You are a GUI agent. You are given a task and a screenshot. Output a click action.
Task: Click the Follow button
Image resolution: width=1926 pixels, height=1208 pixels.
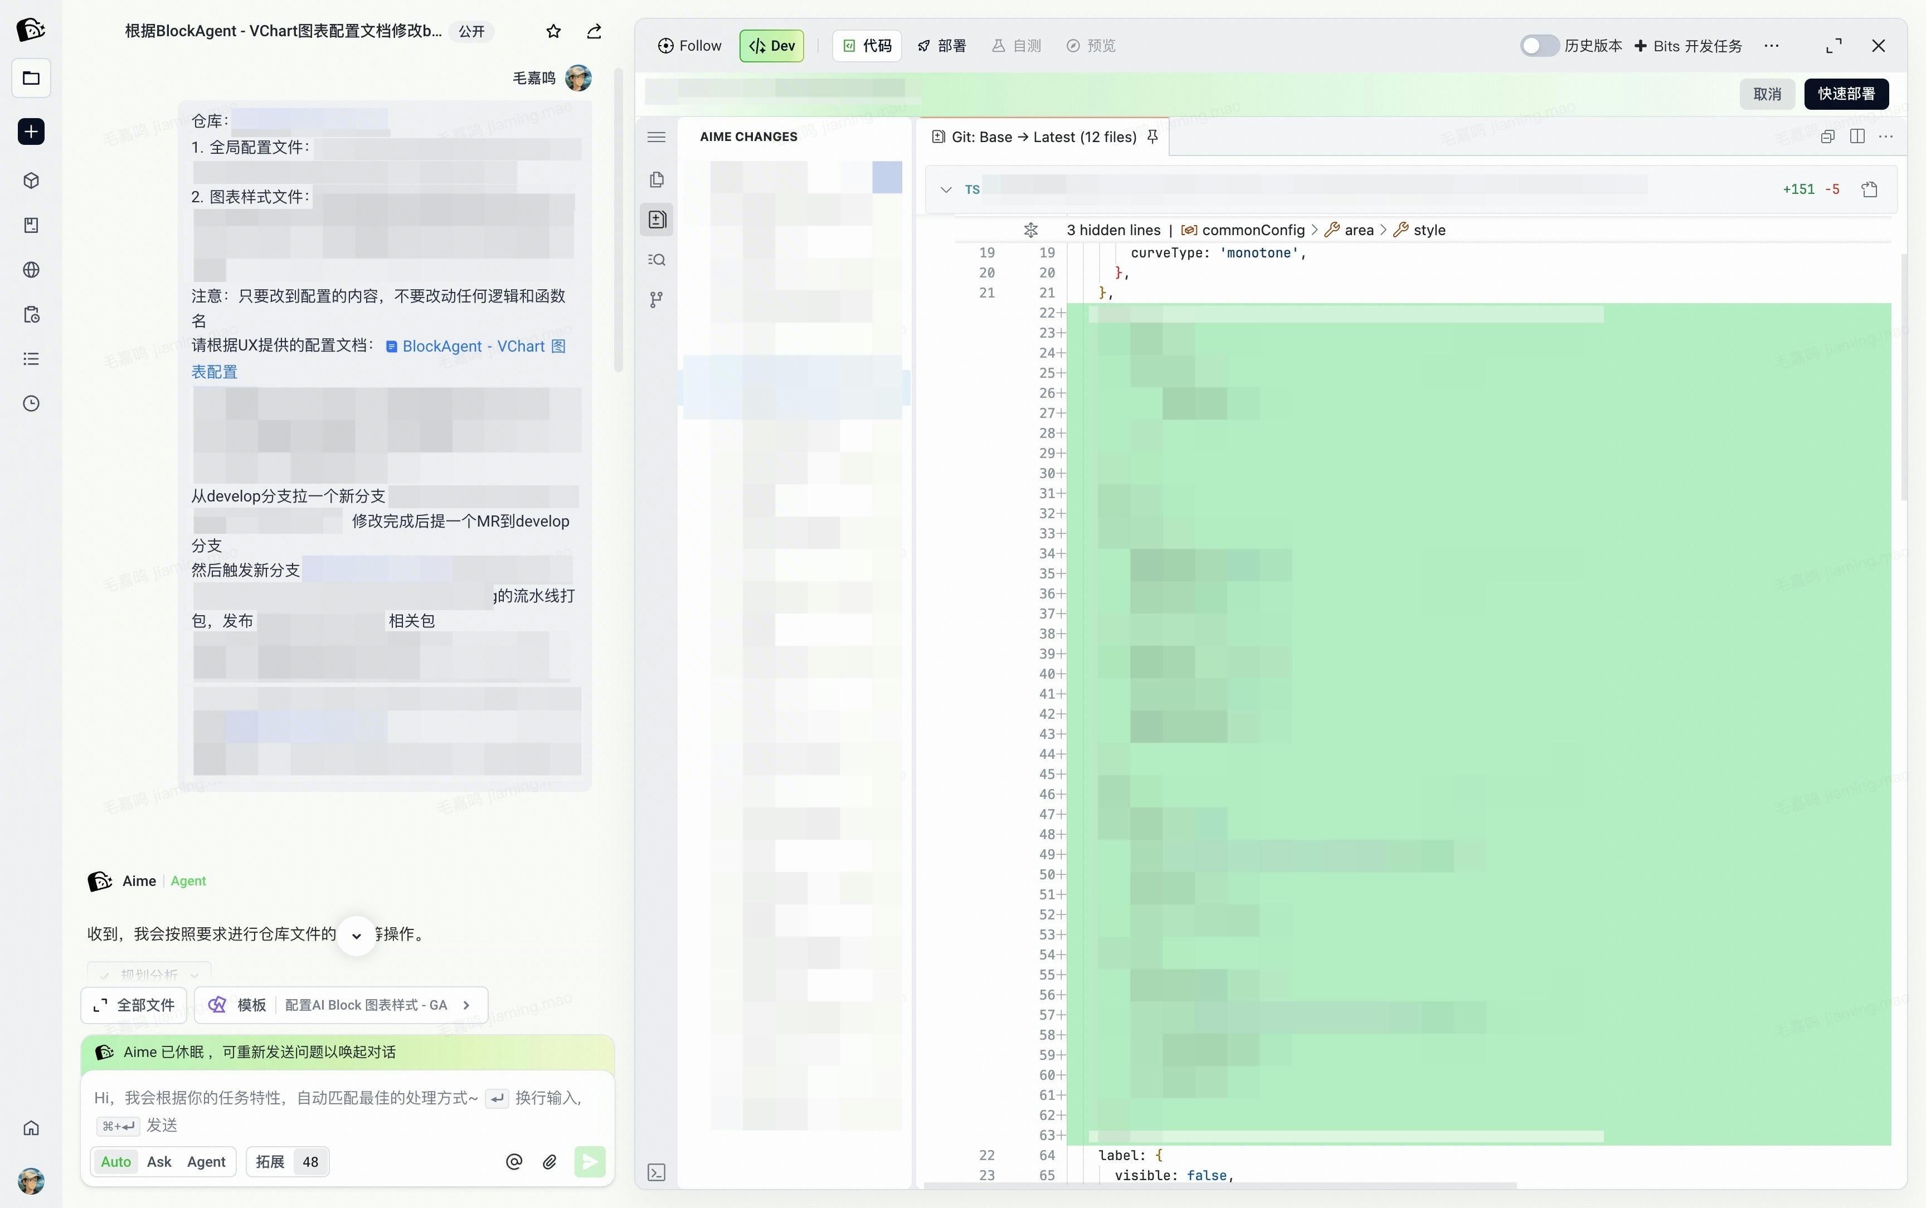click(689, 46)
